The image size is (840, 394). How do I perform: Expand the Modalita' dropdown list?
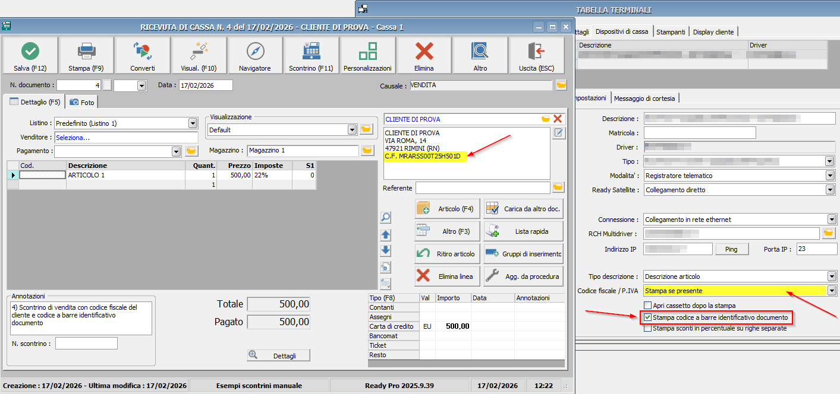(830, 176)
